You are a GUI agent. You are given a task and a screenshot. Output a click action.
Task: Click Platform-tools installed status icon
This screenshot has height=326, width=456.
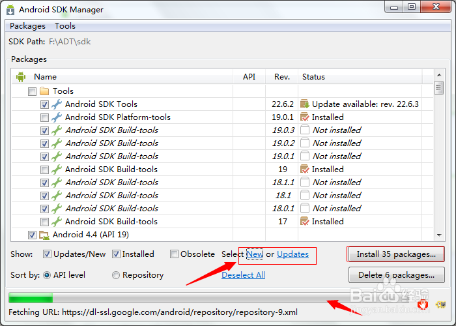(304, 117)
